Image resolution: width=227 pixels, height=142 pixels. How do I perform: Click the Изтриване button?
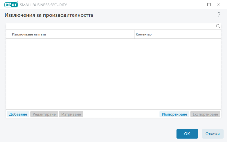[x=71, y=114]
